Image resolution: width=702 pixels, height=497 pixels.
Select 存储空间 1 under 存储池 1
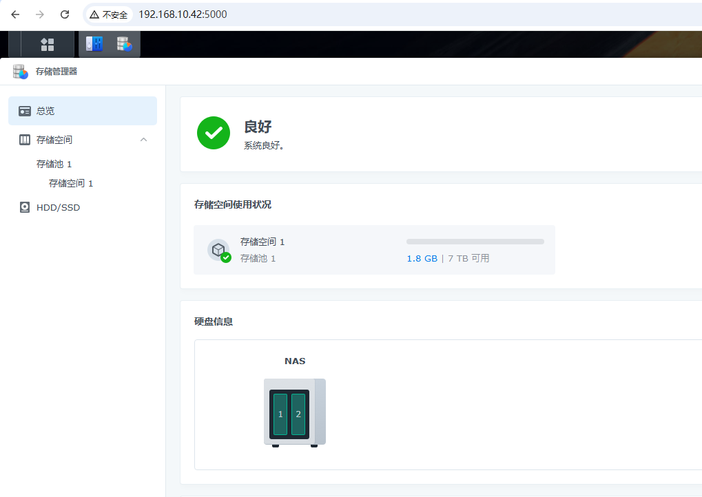coord(71,183)
